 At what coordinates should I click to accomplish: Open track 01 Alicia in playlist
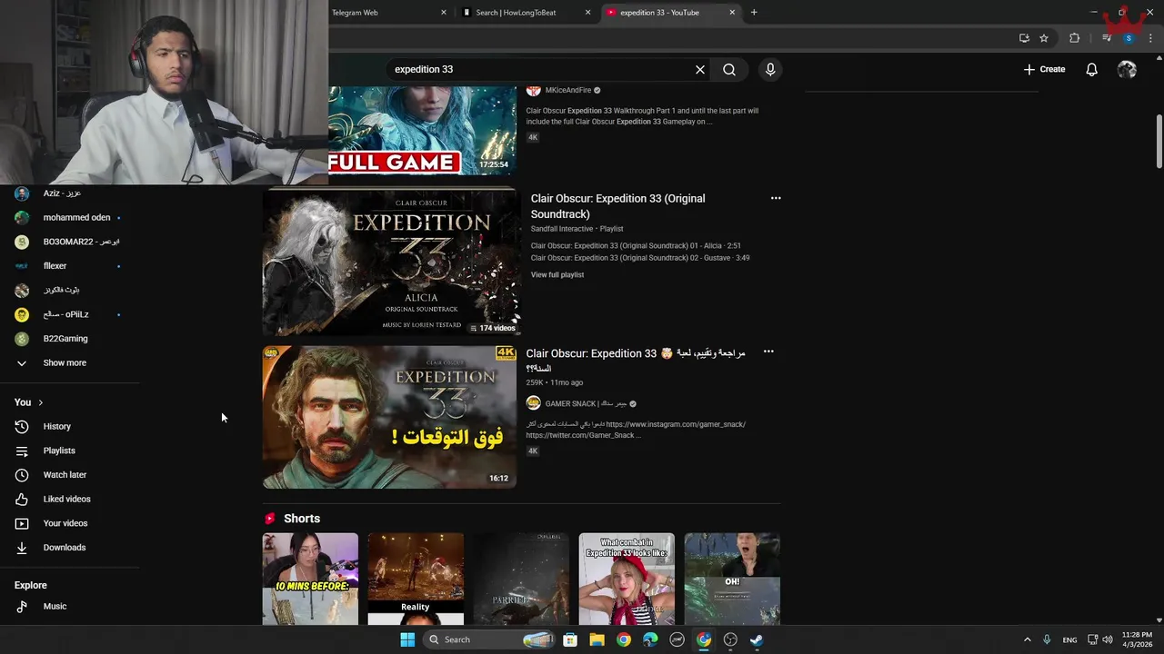(636, 245)
